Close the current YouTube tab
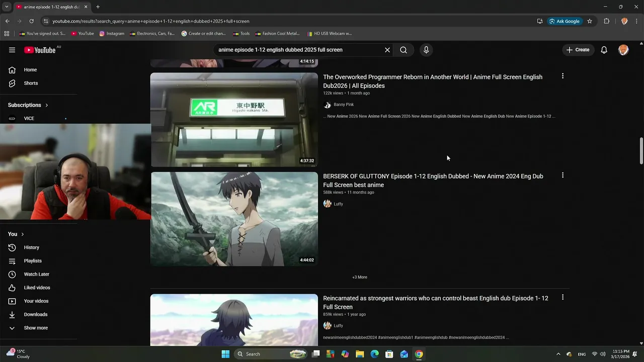 point(86,7)
